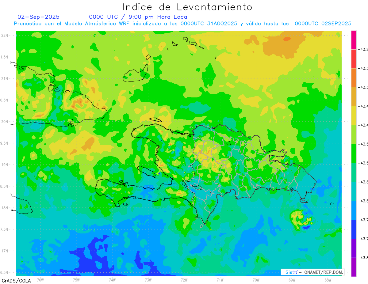Click the 20N latitude label
The height and width of the screenshot is (284, 368).
[5, 122]
